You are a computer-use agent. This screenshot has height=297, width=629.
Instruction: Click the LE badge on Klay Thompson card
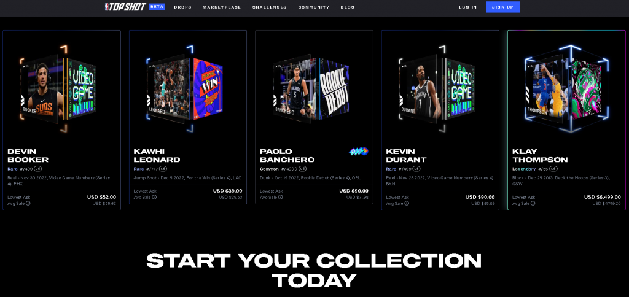[x=553, y=169]
